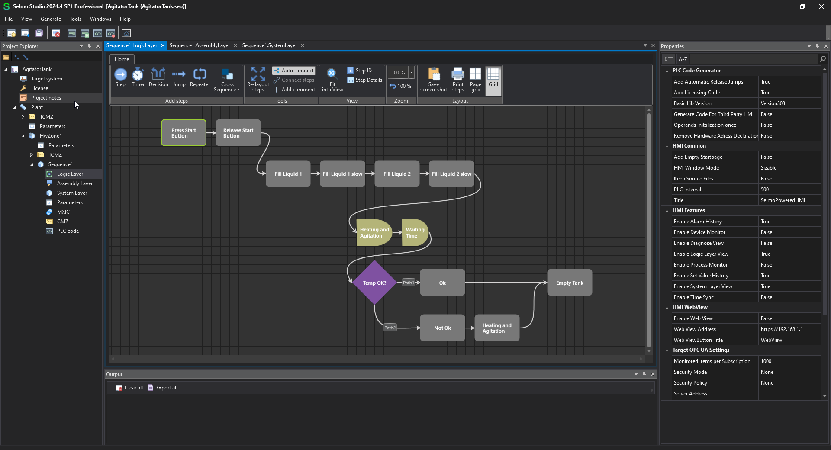
Task: Select the Repeater step tool
Action: point(200,78)
